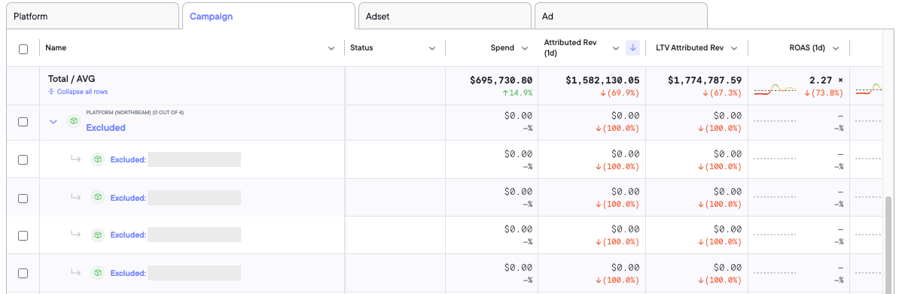899x294 pixels.
Task: Open the Attributed Rev (1d) column chevron
Action: pyautogui.click(x=617, y=49)
